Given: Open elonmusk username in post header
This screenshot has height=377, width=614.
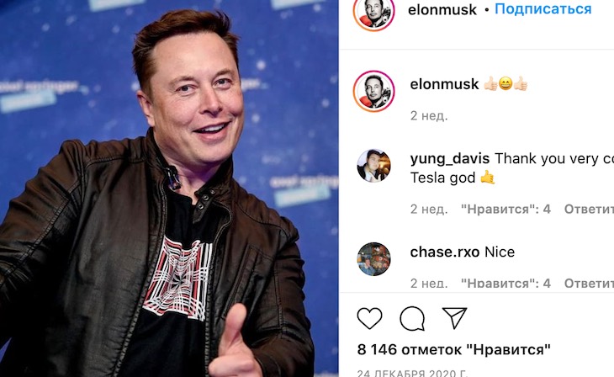Looking at the screenshot, I should (442, 9).
